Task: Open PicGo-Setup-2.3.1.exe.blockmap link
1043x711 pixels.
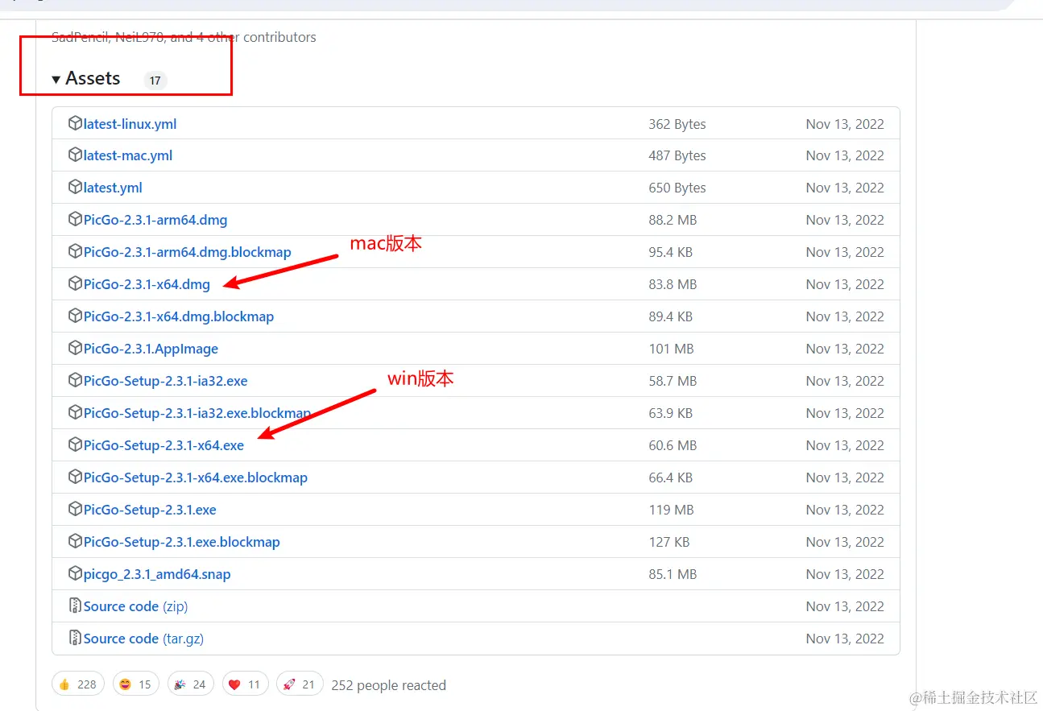Action: (182, 542)
